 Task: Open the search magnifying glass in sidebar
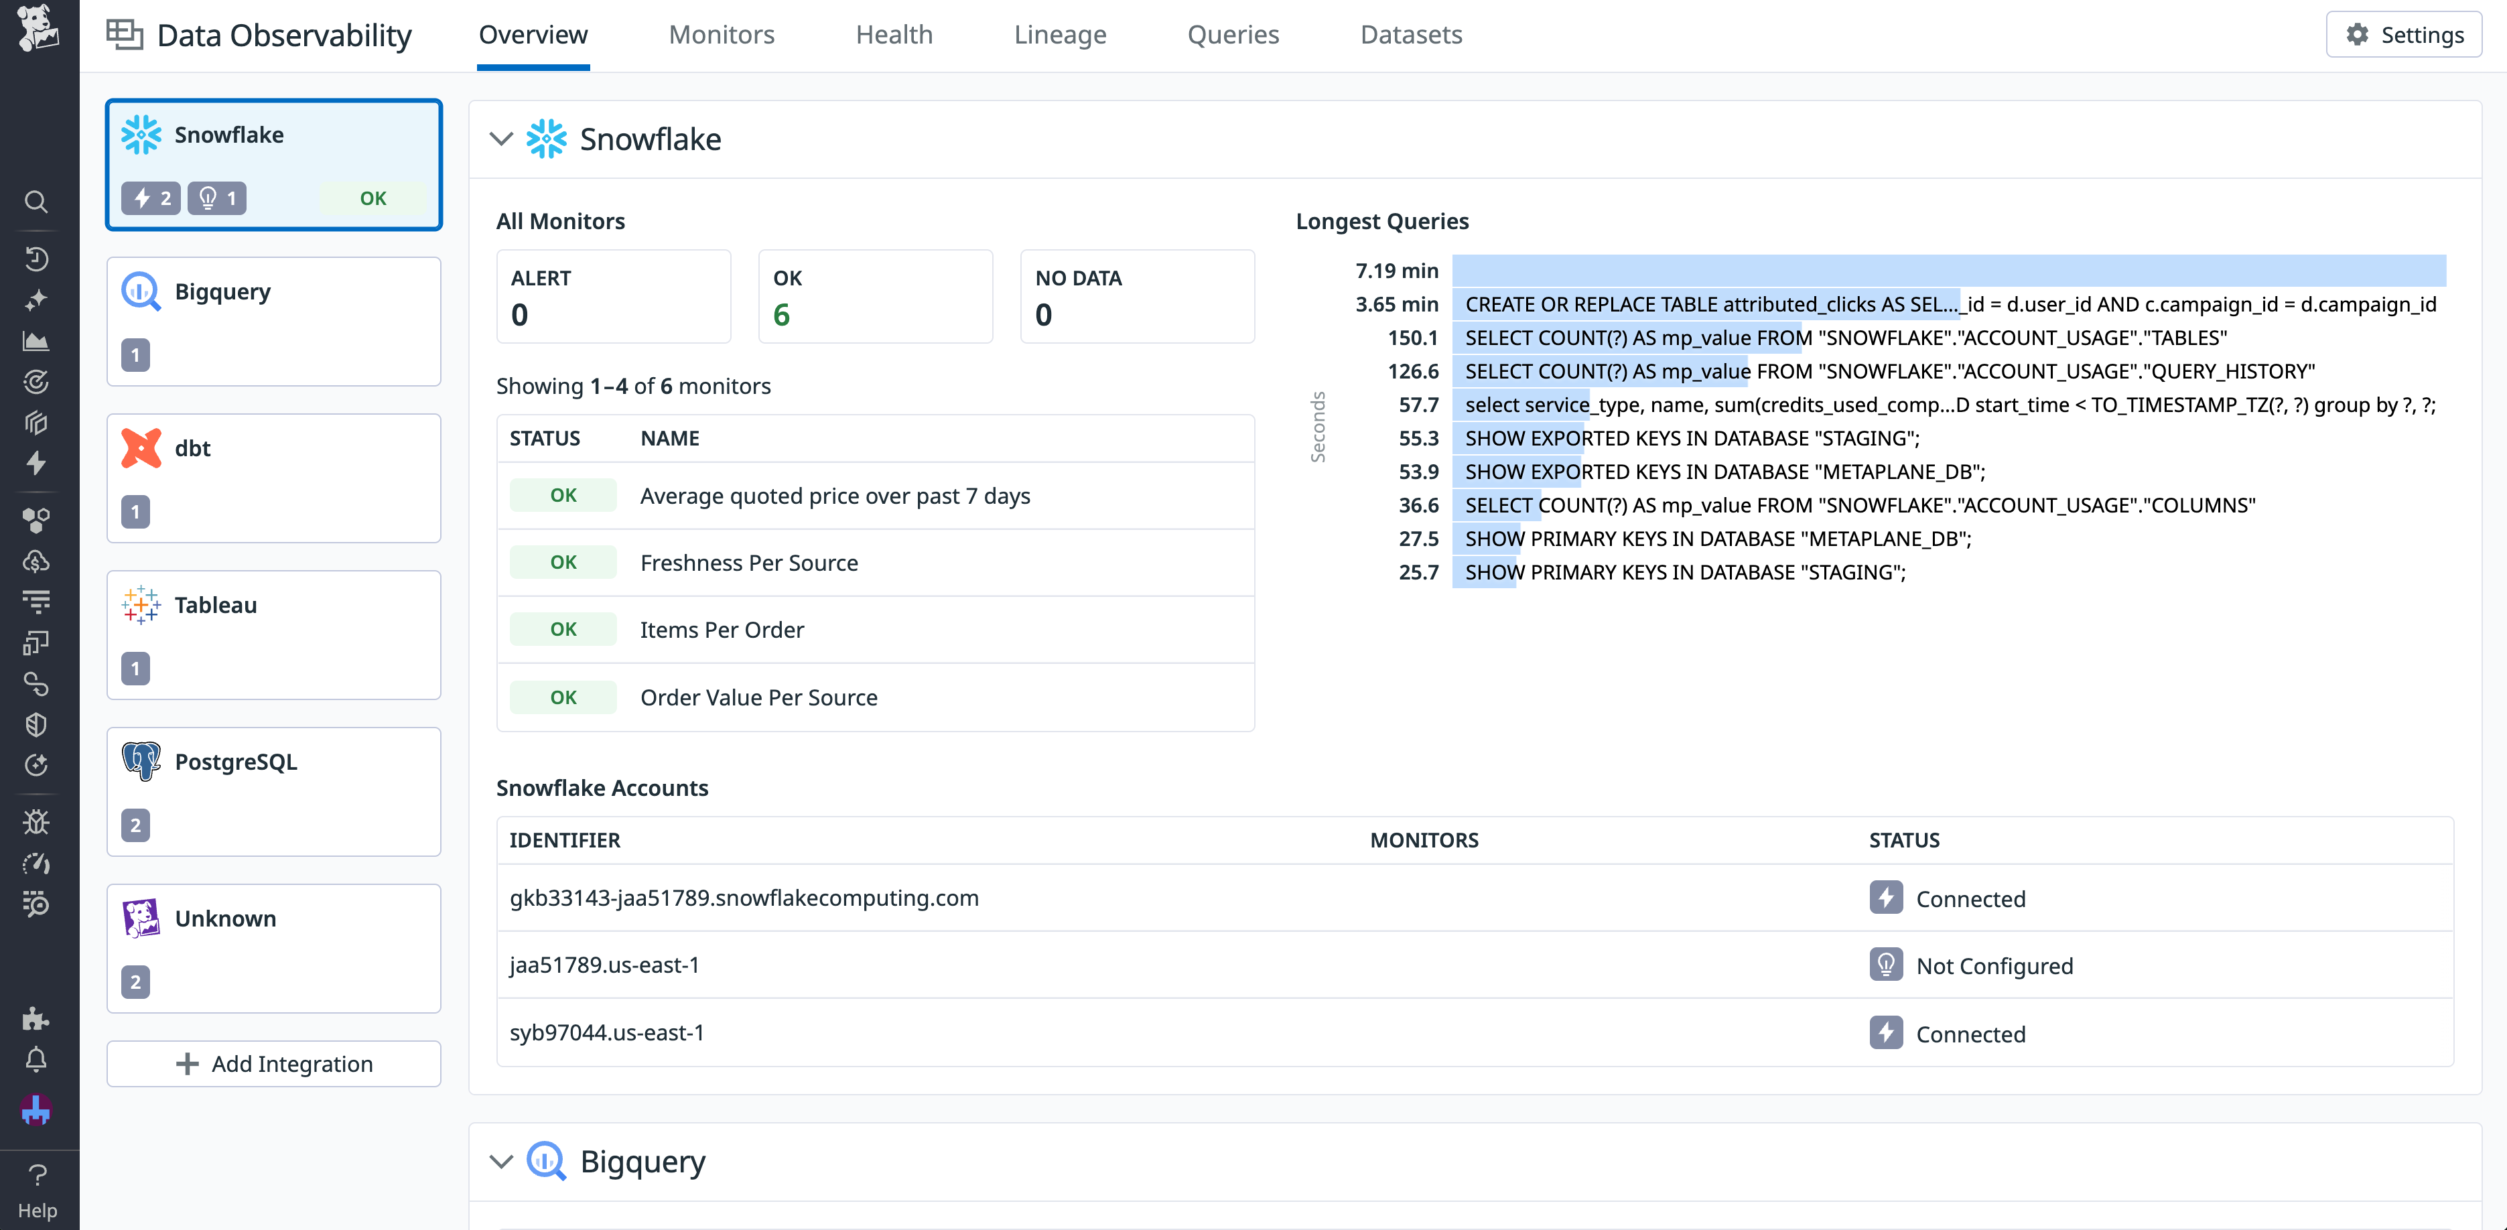pos(36,202)
